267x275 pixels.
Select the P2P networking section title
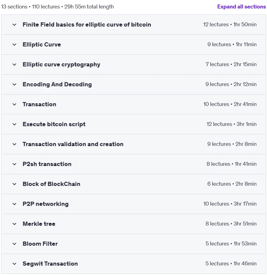click(x=45, y=204)
